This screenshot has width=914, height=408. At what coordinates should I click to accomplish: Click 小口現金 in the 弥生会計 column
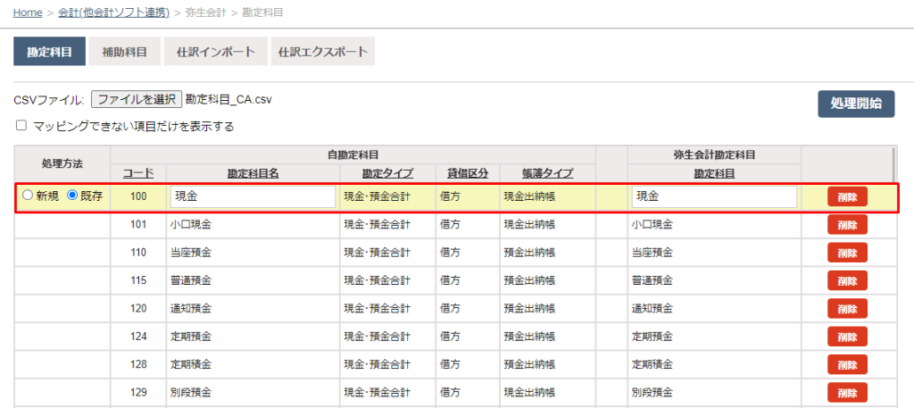pos(652,225)
